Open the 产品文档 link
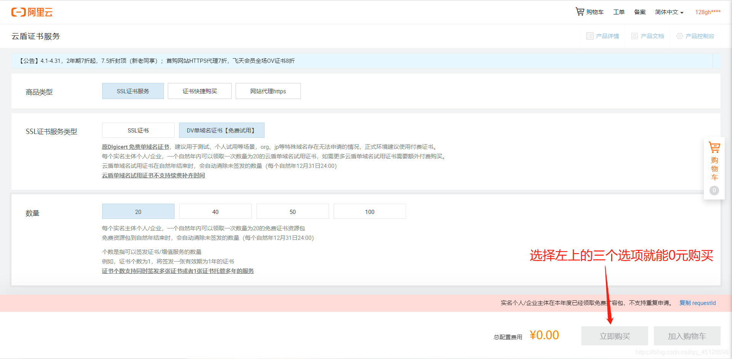The width and height of the screenshot is (732, 359). [648, 36]
